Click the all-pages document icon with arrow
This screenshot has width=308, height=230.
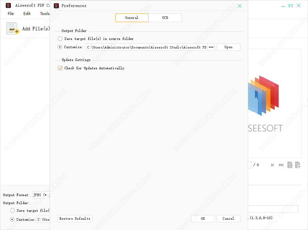297,165
